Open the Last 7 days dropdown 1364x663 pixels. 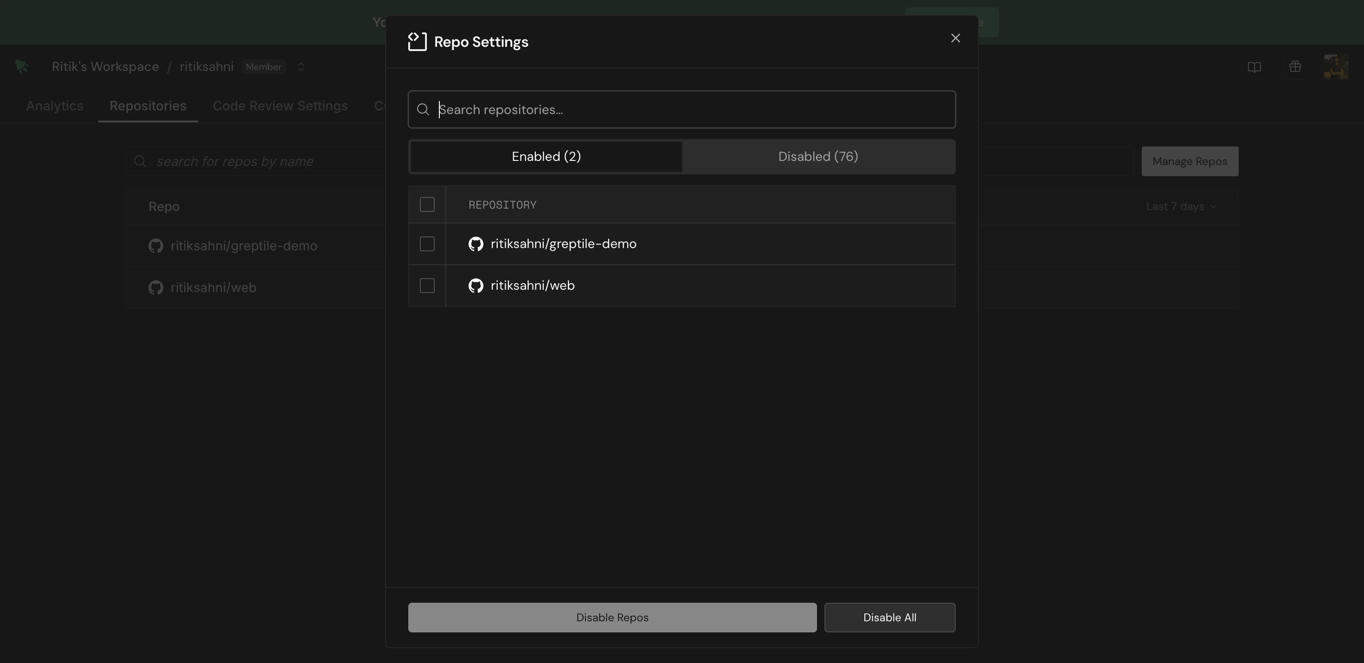point(1180,206)
